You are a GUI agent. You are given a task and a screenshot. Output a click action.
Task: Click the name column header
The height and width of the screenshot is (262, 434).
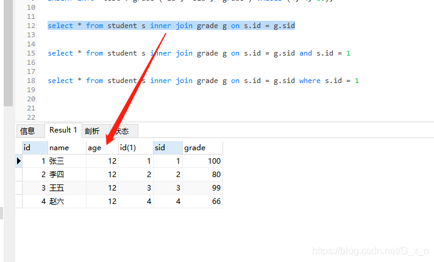[x=67, y=148]
